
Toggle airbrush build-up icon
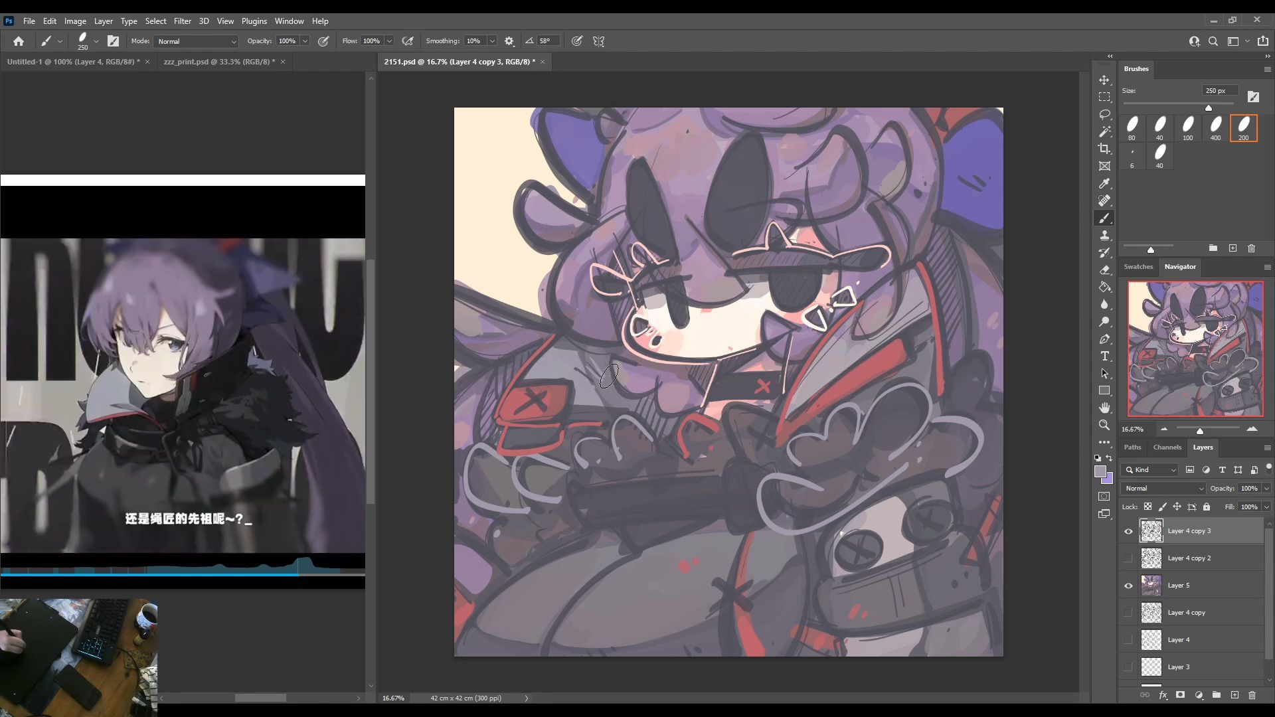click(408, 41)
